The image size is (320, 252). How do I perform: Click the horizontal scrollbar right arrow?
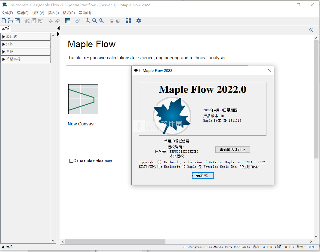(x=311, y=241)
